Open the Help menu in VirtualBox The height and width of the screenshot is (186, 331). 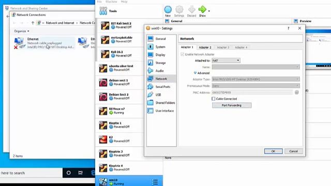(124, 2)
